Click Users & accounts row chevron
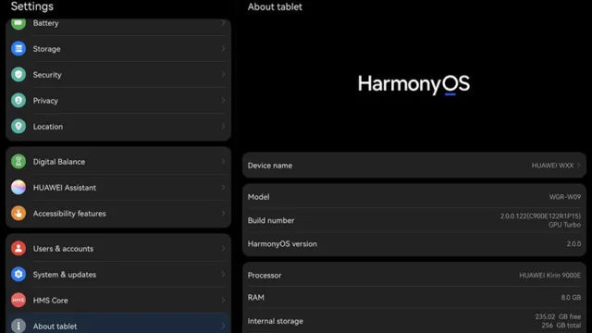 tap(223, 249)
